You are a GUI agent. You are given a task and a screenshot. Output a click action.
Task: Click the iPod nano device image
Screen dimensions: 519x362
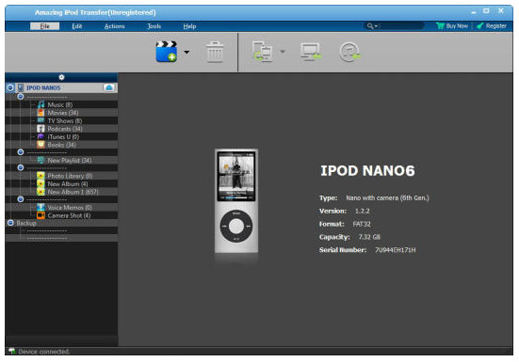pyautogui.click(x=236, y=201)
